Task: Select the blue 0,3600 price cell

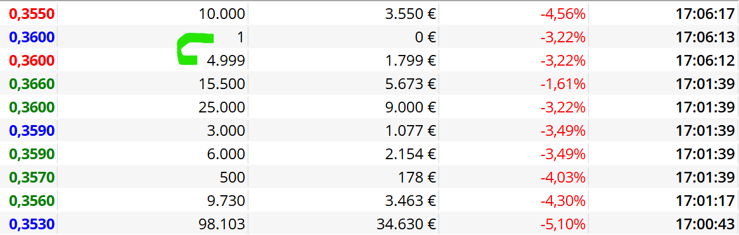Action: [32, 37]
